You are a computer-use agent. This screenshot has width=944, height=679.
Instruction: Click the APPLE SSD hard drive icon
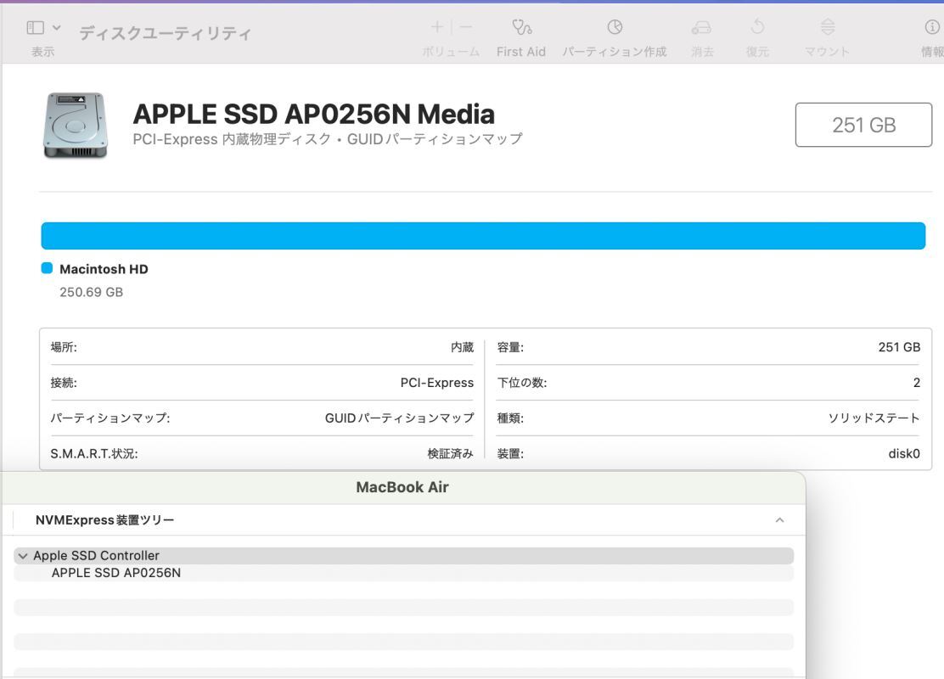[76, 126]
